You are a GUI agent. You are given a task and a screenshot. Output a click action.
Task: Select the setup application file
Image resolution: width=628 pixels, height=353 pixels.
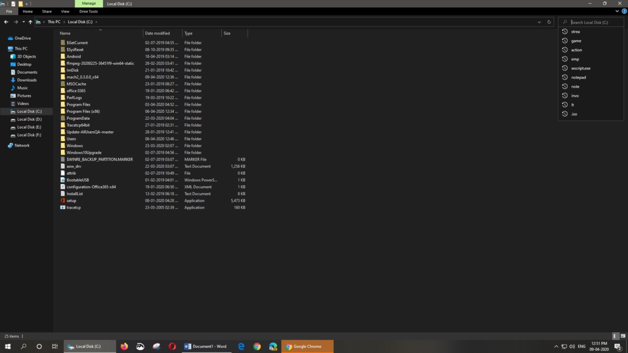pos(72,200)
